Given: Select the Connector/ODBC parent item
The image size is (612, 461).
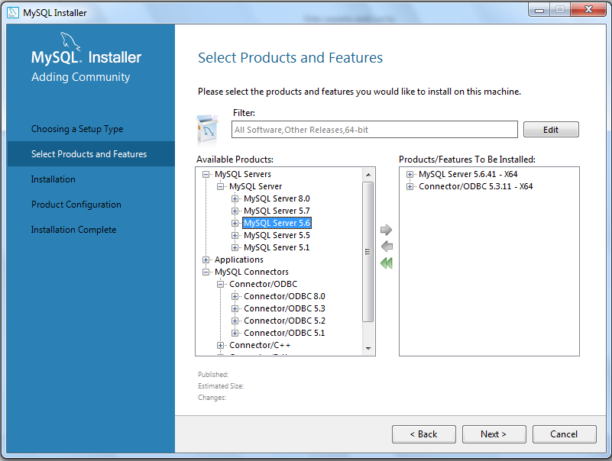Looking at the screenshot, I should 264,285.
